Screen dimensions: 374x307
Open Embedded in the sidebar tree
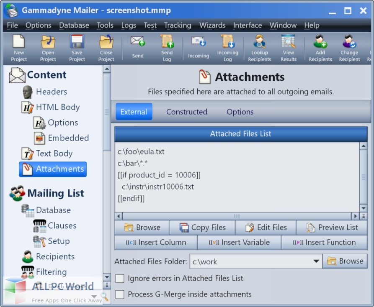(61, 138)
